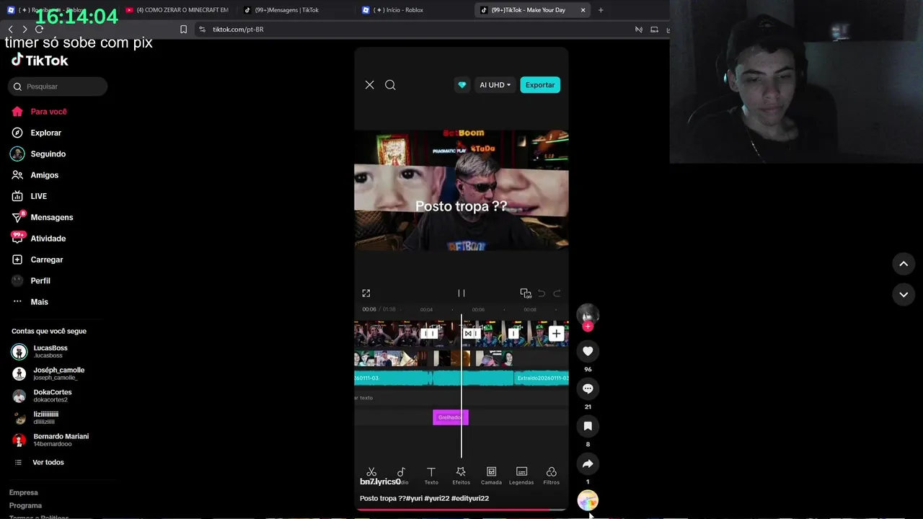The image size is (923, 519).
Task: Go to the next video with the down chevron
Action: click(x=904, y=294)
